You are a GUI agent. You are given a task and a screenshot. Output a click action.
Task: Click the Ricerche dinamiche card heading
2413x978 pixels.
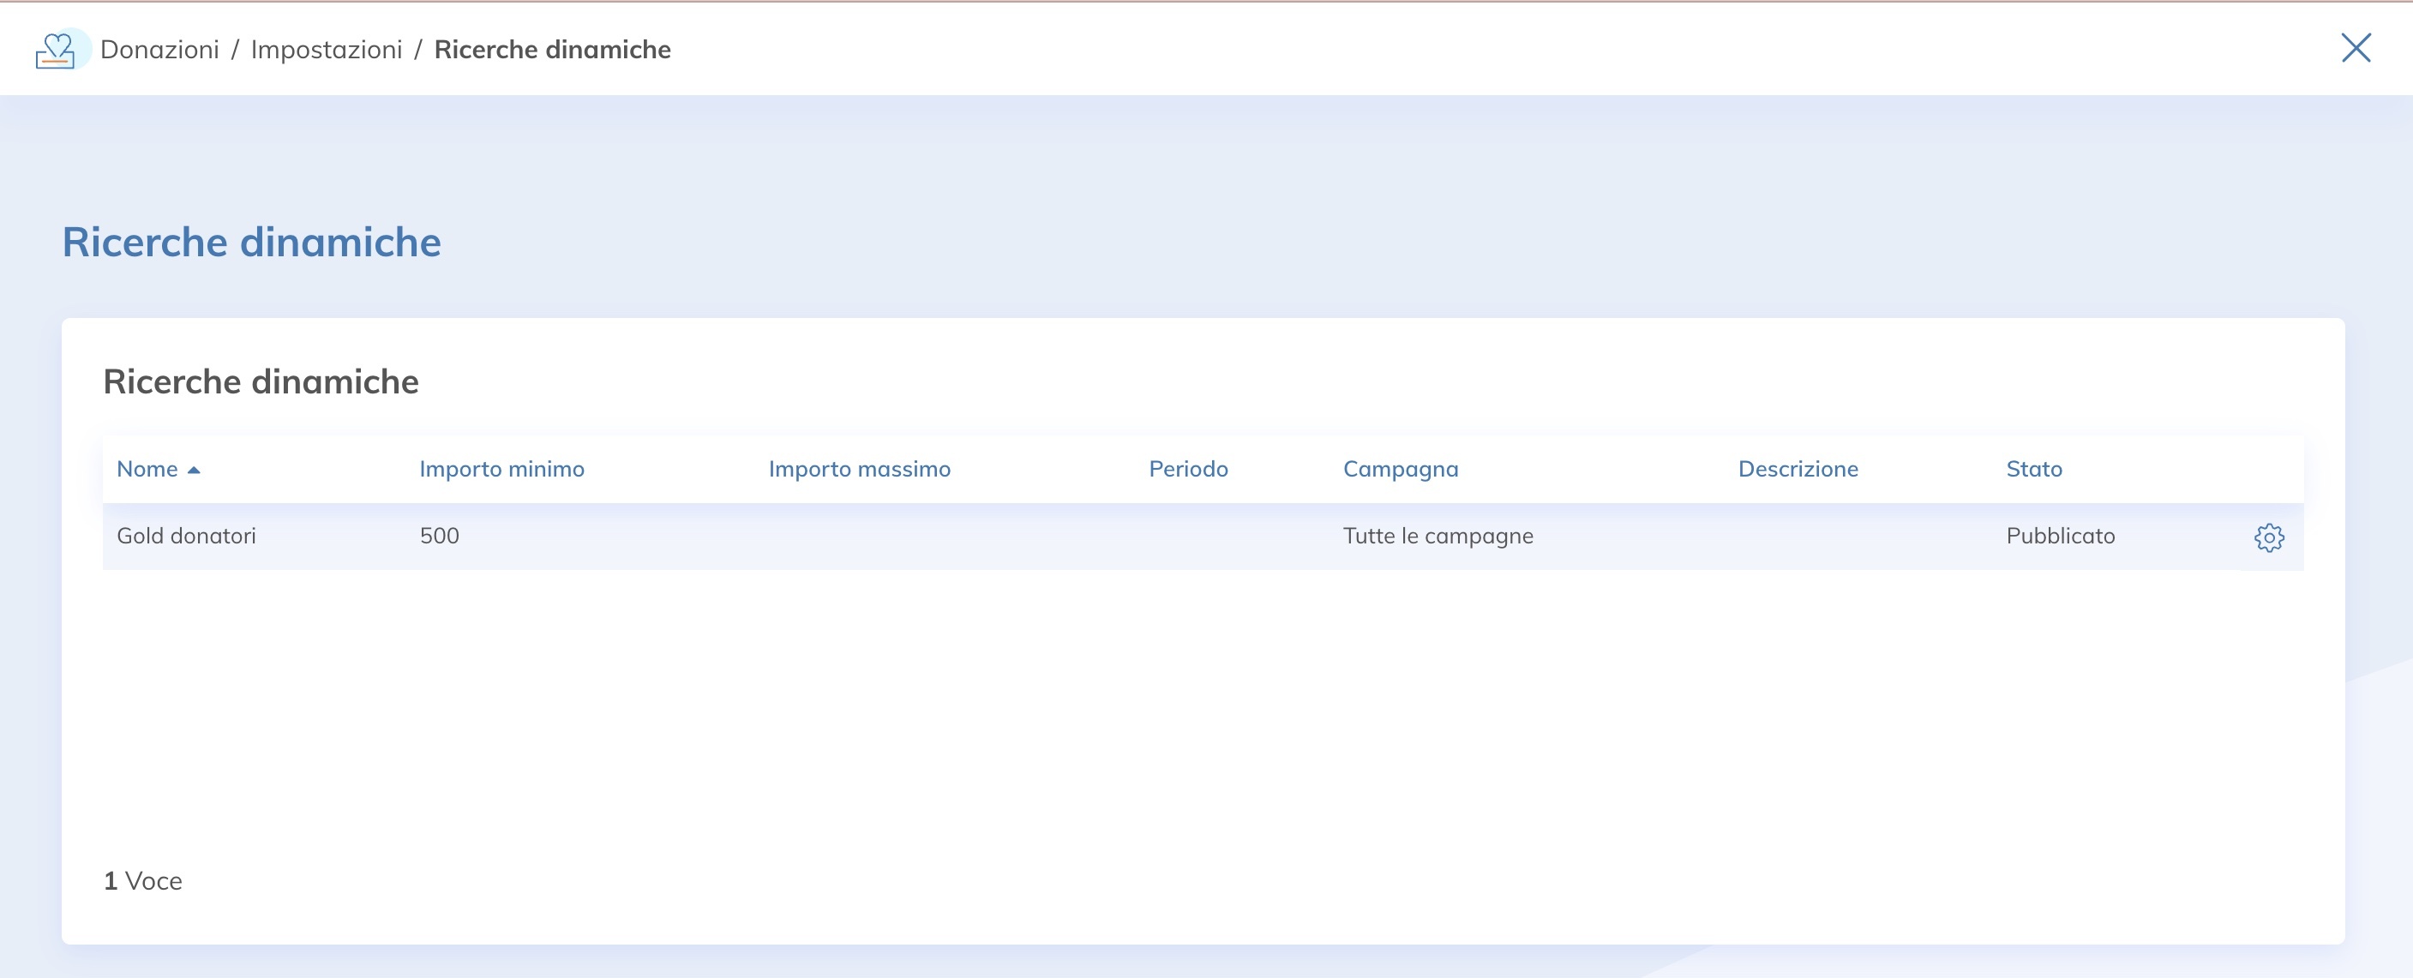[261, 382]
